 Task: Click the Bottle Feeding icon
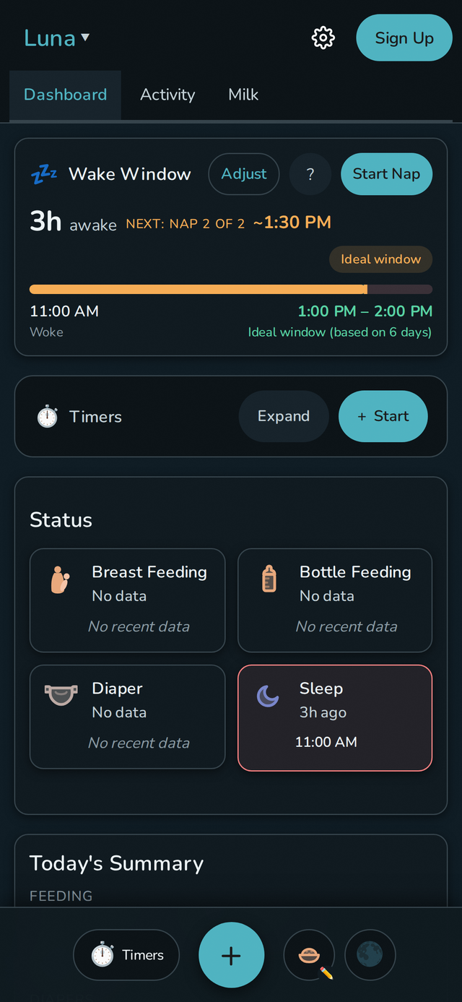tap(268, 578)
